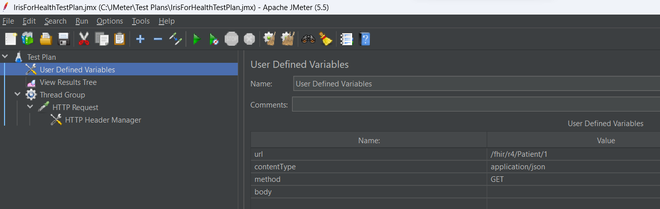Select View Results Tree in the tree

(68, 82)
